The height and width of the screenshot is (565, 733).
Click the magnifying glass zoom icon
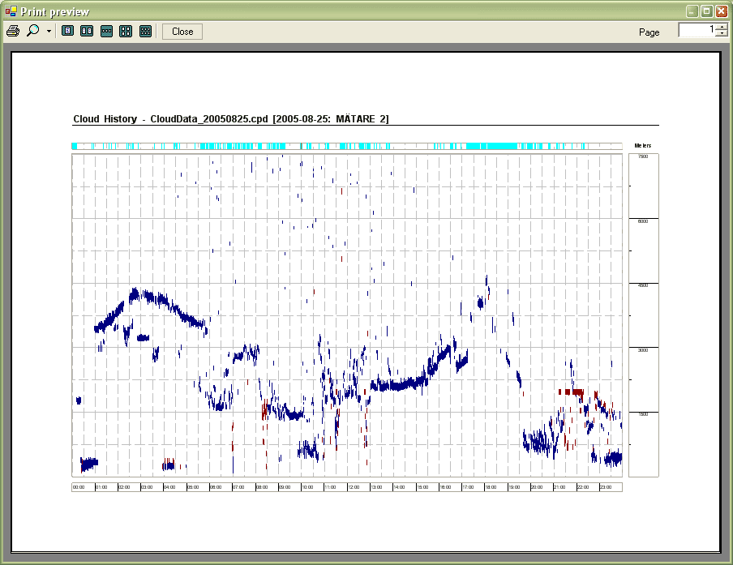coord(32,31)
